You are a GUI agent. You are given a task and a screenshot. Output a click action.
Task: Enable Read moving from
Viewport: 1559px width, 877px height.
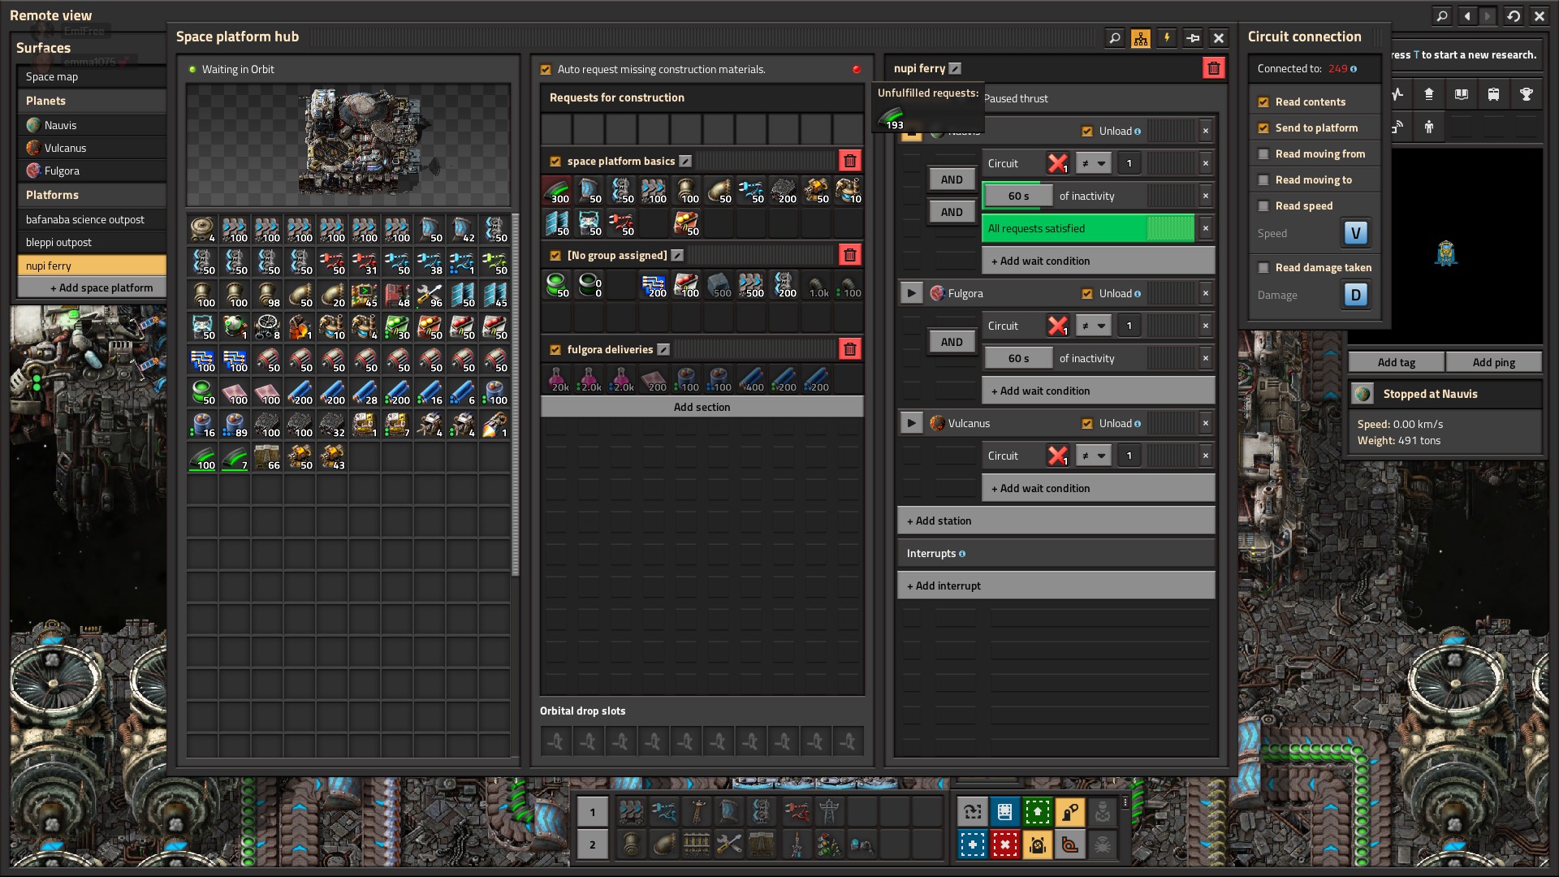coord(1263,154)
